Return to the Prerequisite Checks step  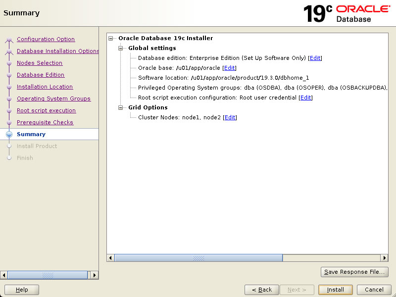pyautogui.click(x=45, y=122)
